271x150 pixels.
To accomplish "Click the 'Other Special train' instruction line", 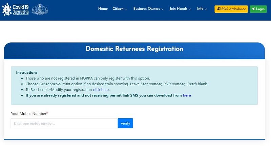I will [116, 84].
